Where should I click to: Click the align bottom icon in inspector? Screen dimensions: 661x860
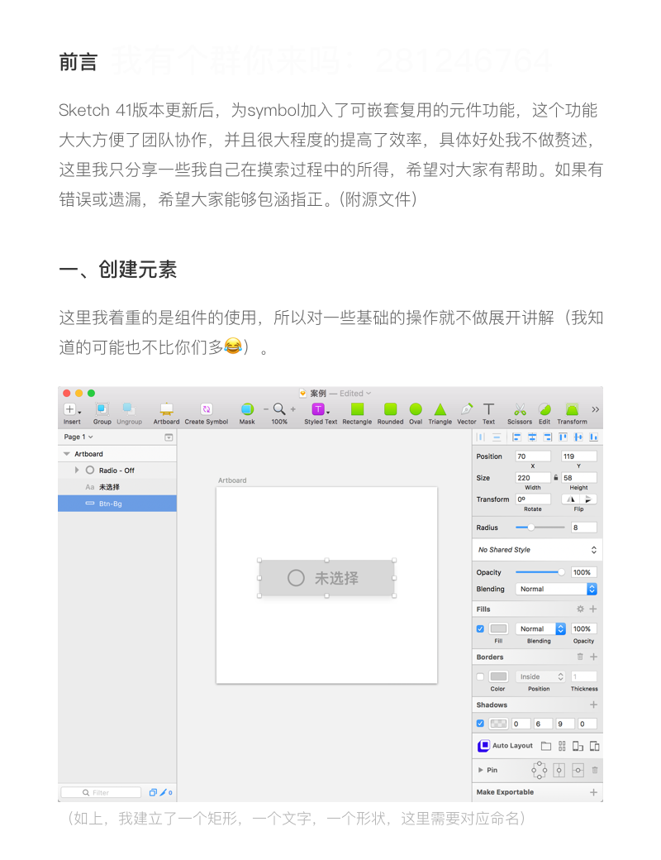(x=593, y=437)
